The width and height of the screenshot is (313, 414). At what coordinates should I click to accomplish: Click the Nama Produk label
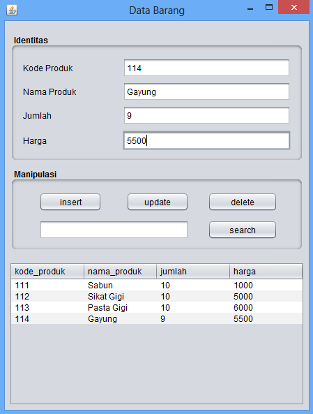(x=49, y=92)
